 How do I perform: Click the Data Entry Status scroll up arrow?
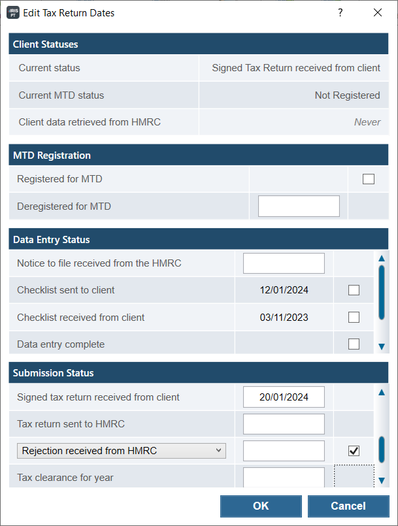[382, 258]
